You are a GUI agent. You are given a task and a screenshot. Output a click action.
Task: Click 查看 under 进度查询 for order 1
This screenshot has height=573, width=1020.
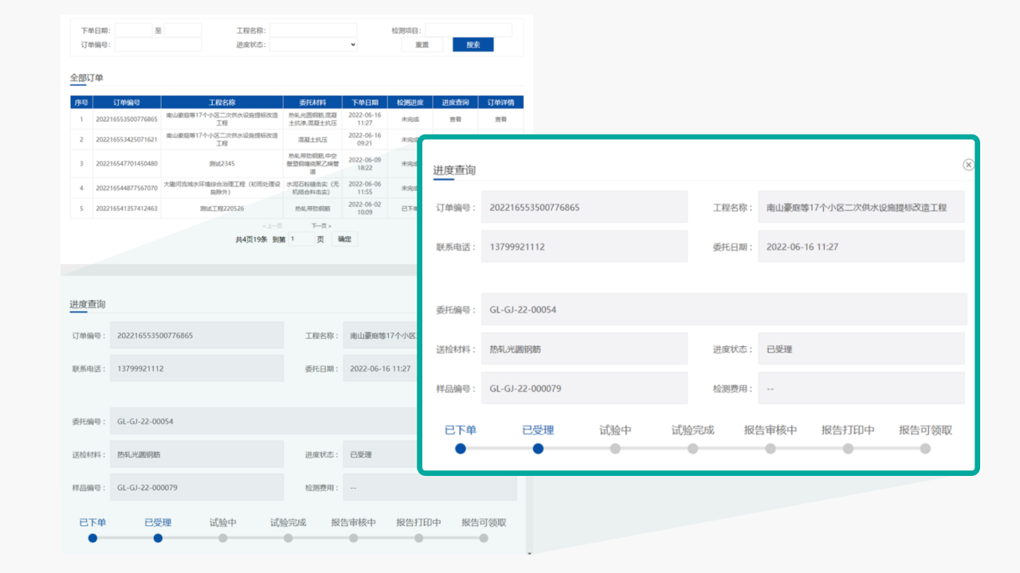[x=455, y=119]
